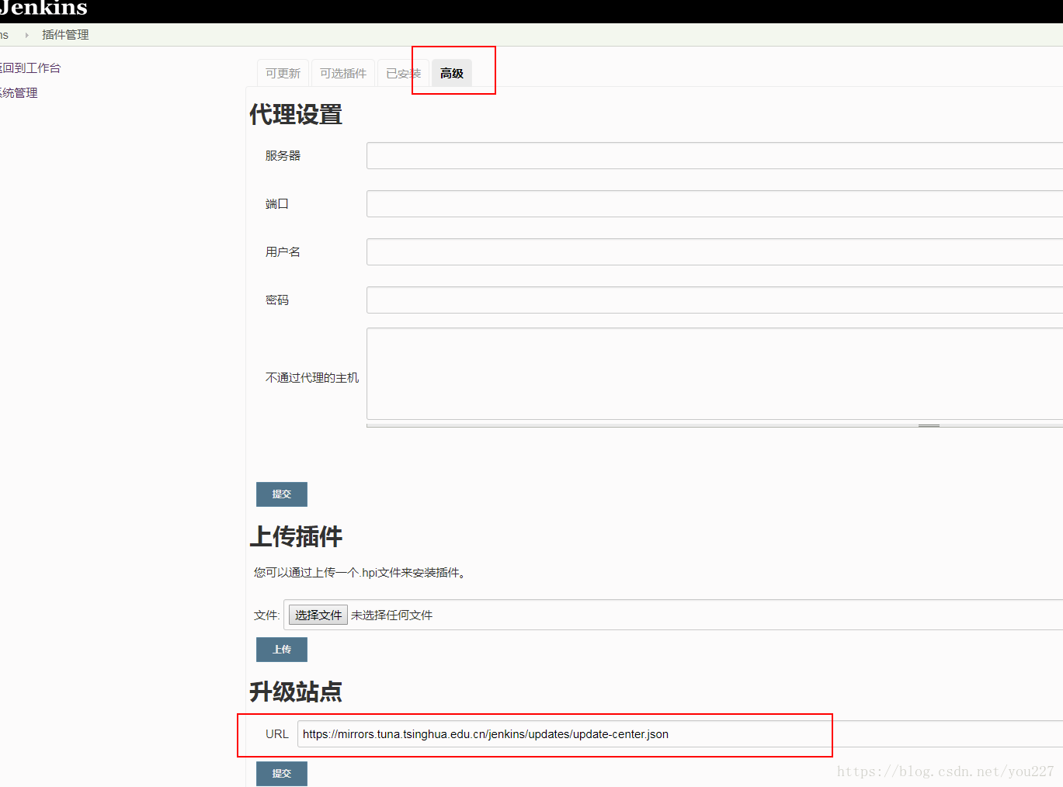Image resolution: width=1063 pixels, height=787 pixels.
Task: Click the 不通过代理的主机 text area
Action: (x=714, y=373)
